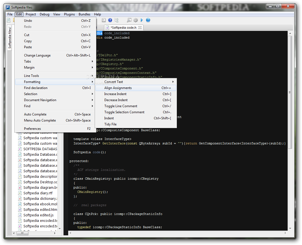
Task: Open the Plugins menu
Action: click(69, 14)
